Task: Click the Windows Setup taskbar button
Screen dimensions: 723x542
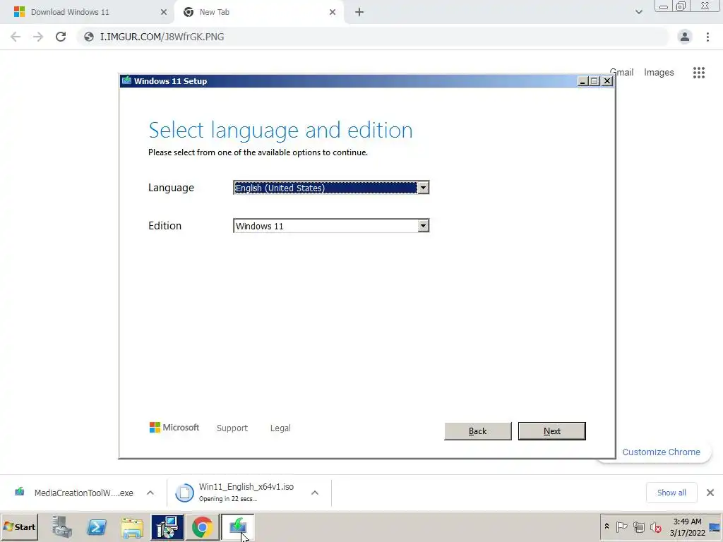Action: 238,527
